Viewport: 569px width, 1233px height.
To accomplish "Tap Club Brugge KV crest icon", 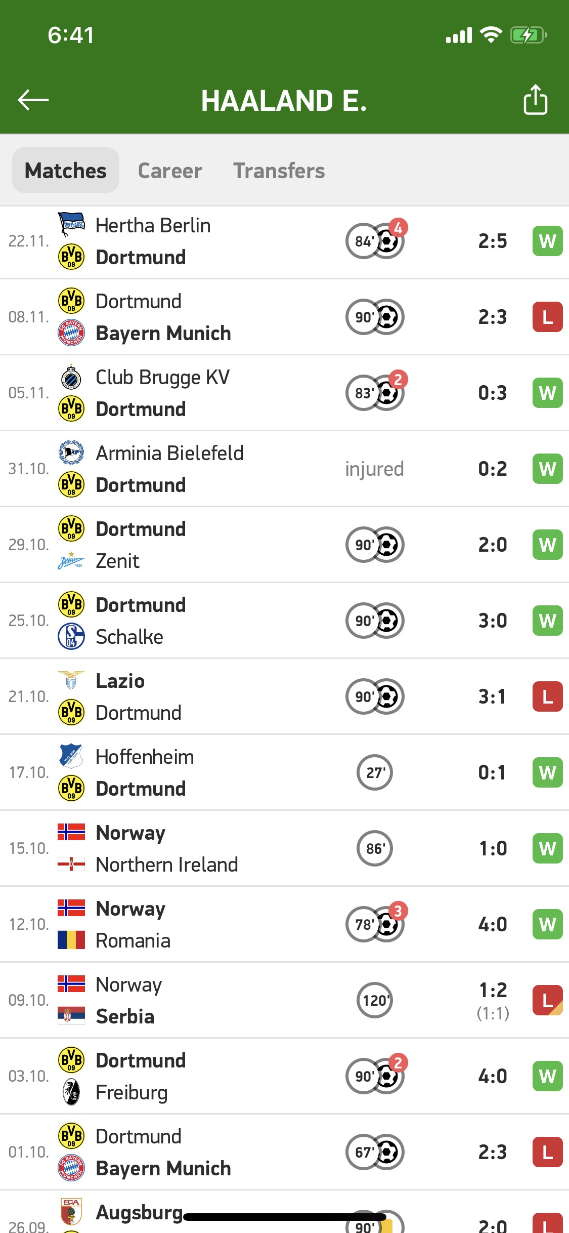I will pyautogui.click(x=71, y=377).
